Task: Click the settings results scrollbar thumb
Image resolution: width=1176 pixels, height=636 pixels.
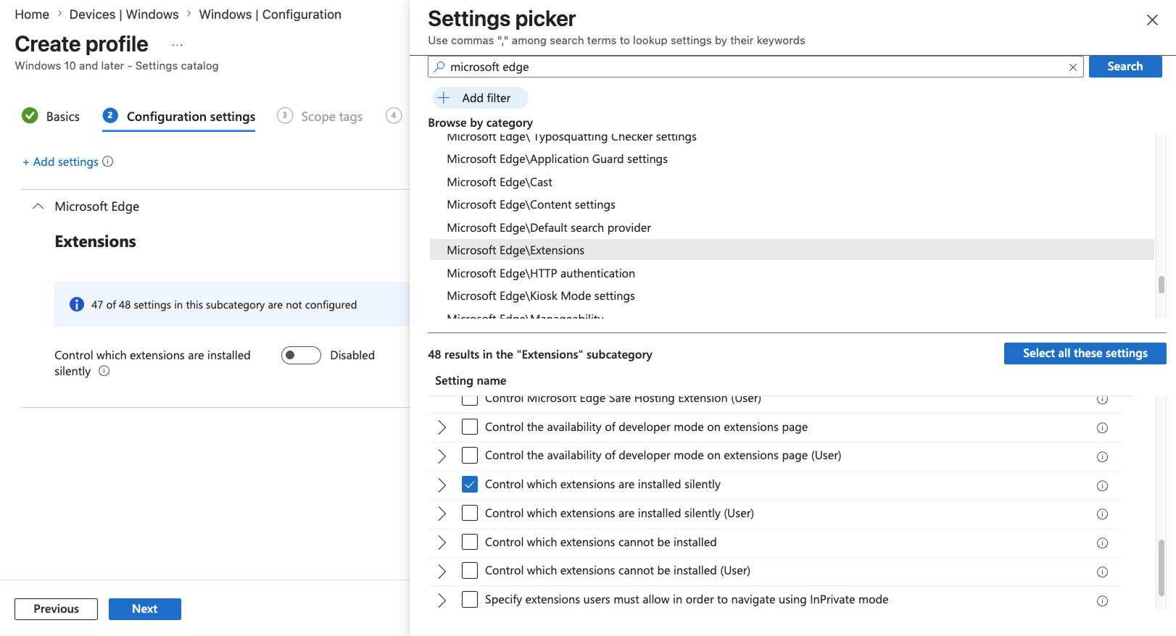Action: [1161, 567]
